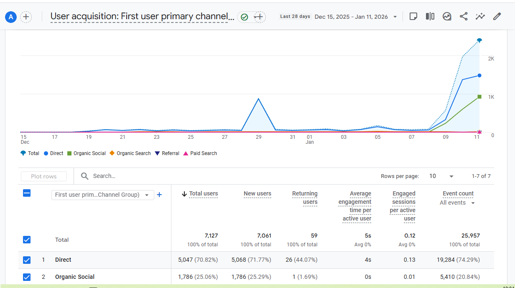The width and height of the screenshot is (515, 288).
Task: Open the First user primary channel group selector
Action: (102, 195)
